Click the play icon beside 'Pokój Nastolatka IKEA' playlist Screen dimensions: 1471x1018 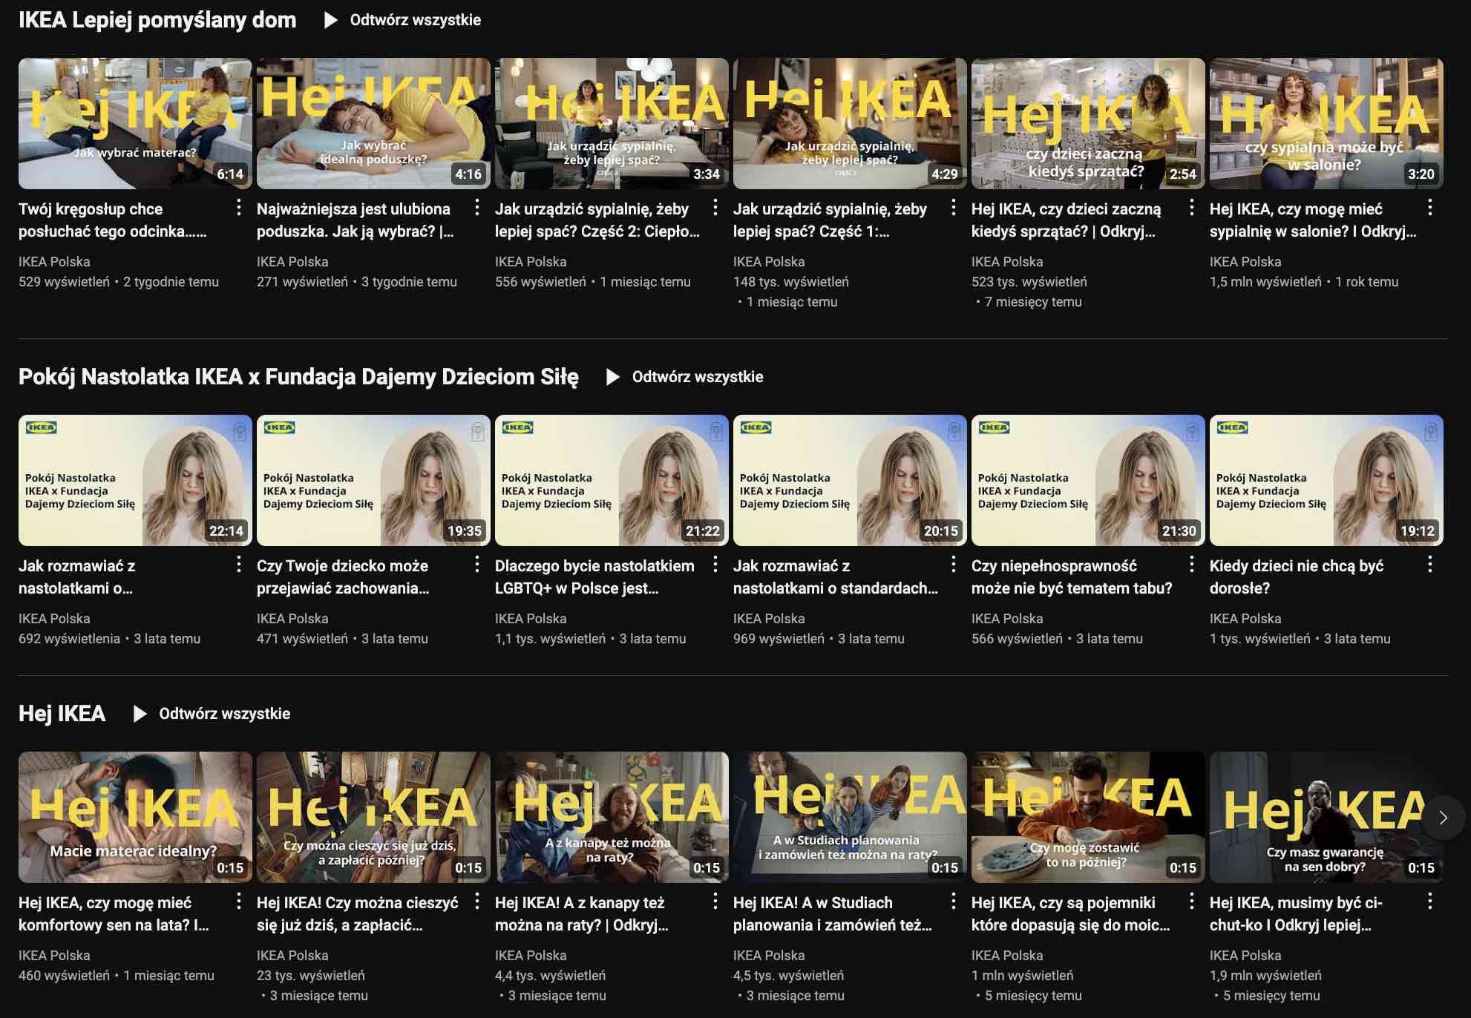612,377
